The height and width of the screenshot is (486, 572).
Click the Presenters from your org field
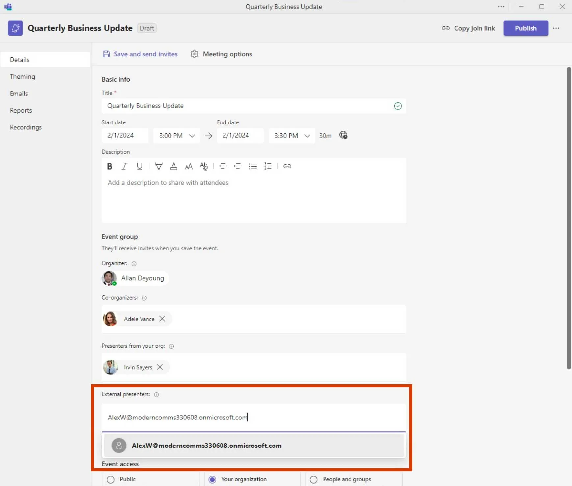click(254, 367)
